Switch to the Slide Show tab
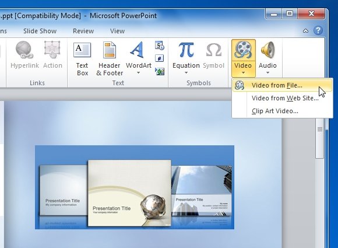The height and width of the screenshot is (248, 338). pos(40,31)
